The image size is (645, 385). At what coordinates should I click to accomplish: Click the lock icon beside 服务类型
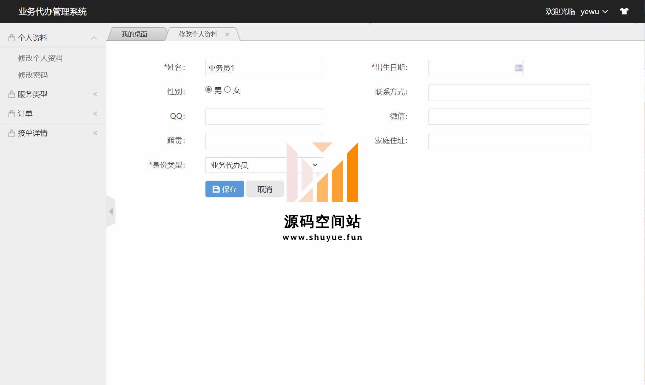pyautogui.click(x=12, y=94)
